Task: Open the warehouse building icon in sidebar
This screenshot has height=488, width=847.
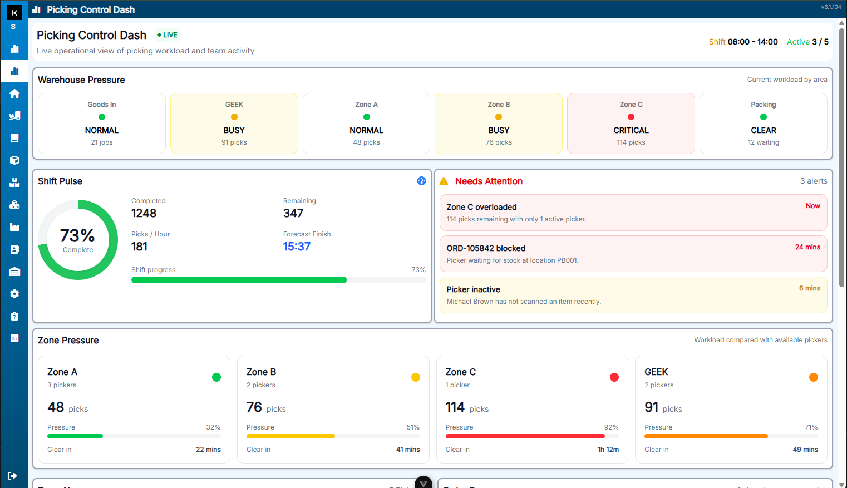Action: point(14,272)
